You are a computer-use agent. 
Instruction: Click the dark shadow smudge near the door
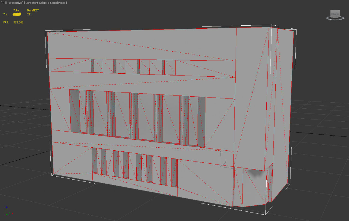[x=254, y=173]
